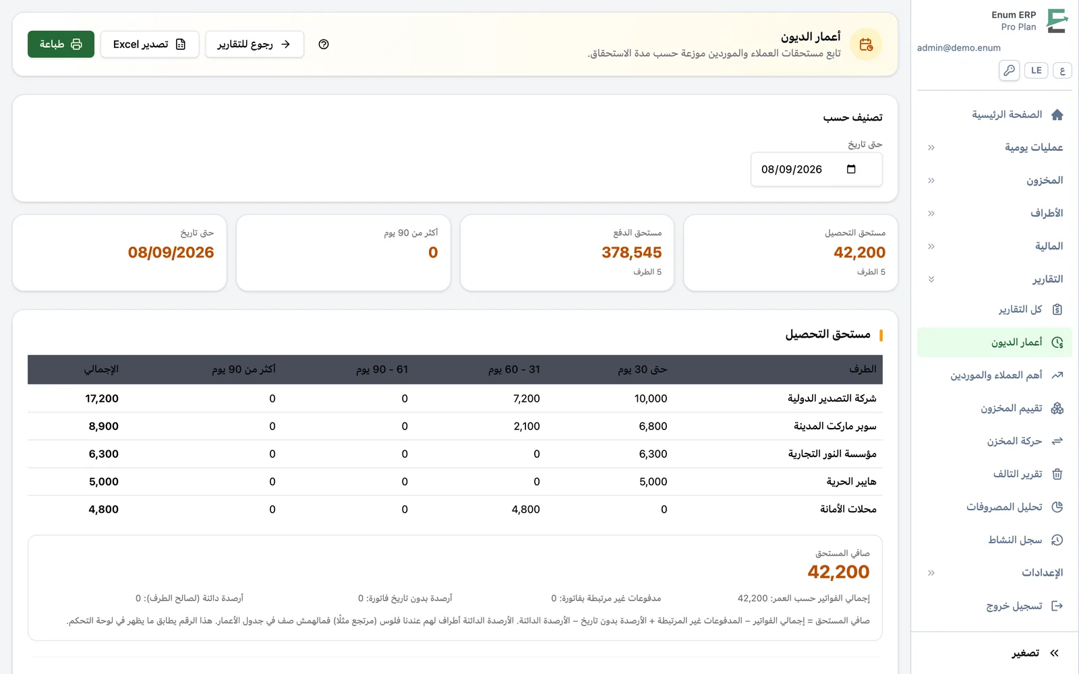Go to الصفحة الرئيسية

pos(995,115)
